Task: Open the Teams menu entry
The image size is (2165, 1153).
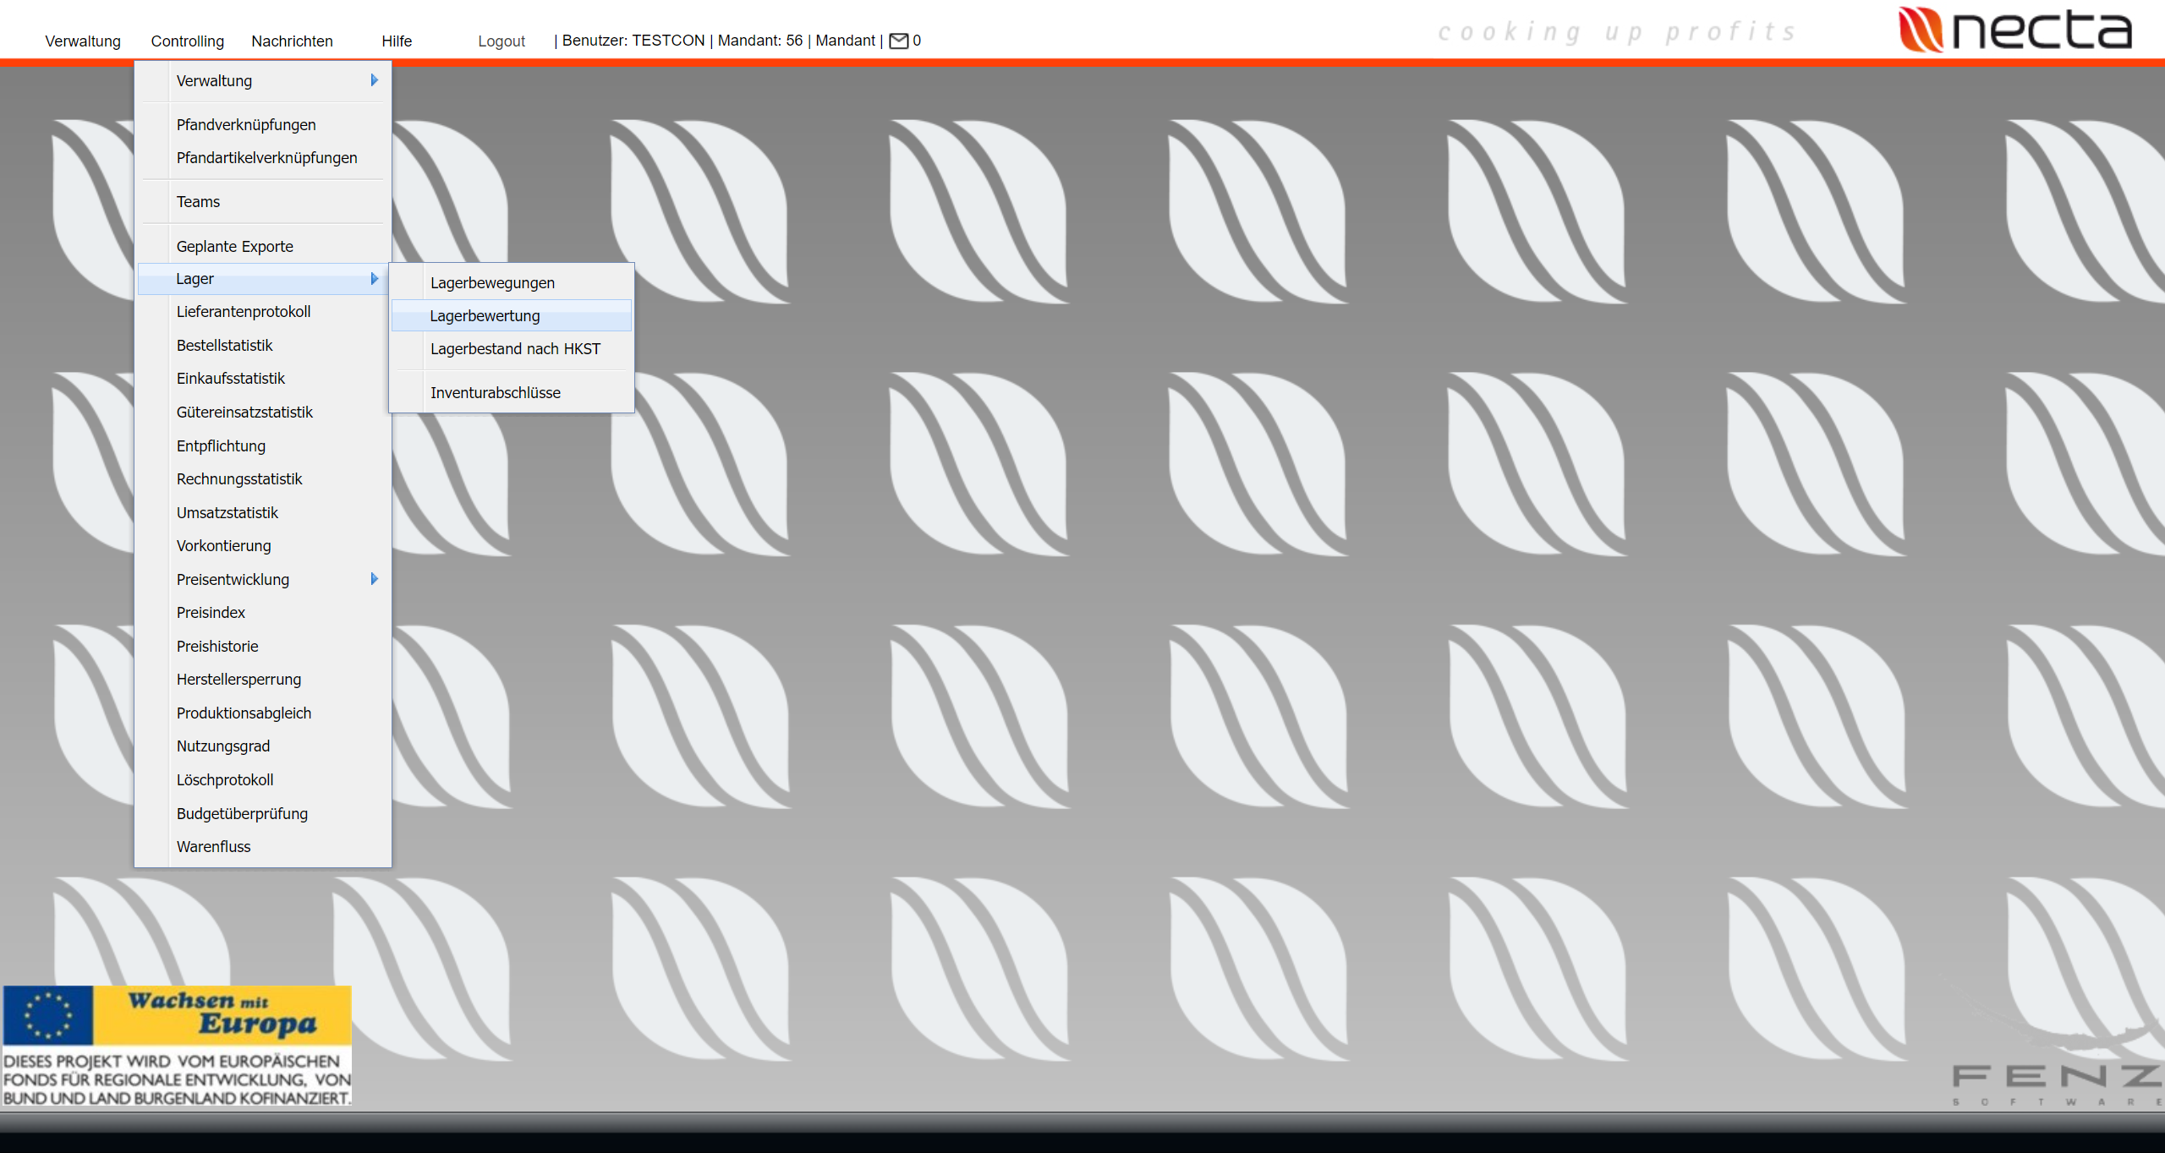Action: click(198, 202)
